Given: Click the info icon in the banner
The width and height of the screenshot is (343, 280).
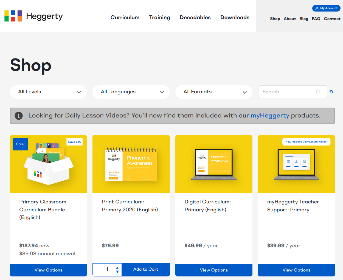Looking at the screenshot, I should pos(18,116).
